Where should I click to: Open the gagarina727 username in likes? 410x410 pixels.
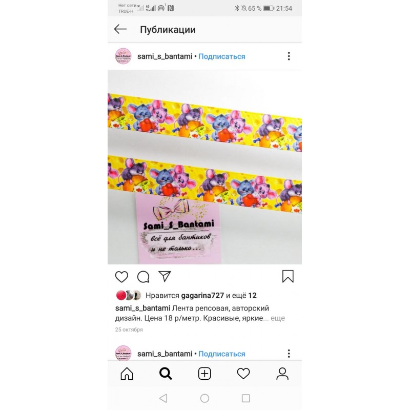[202, 296]
